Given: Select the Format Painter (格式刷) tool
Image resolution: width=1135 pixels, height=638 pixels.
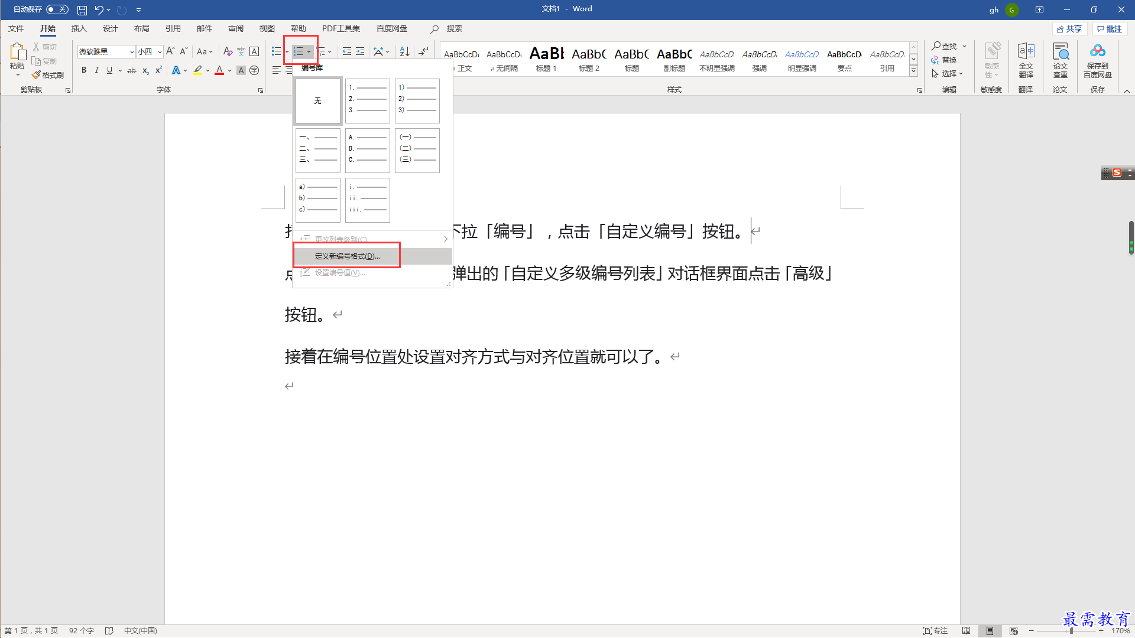Looking at the screenshot, I should 48,75.
